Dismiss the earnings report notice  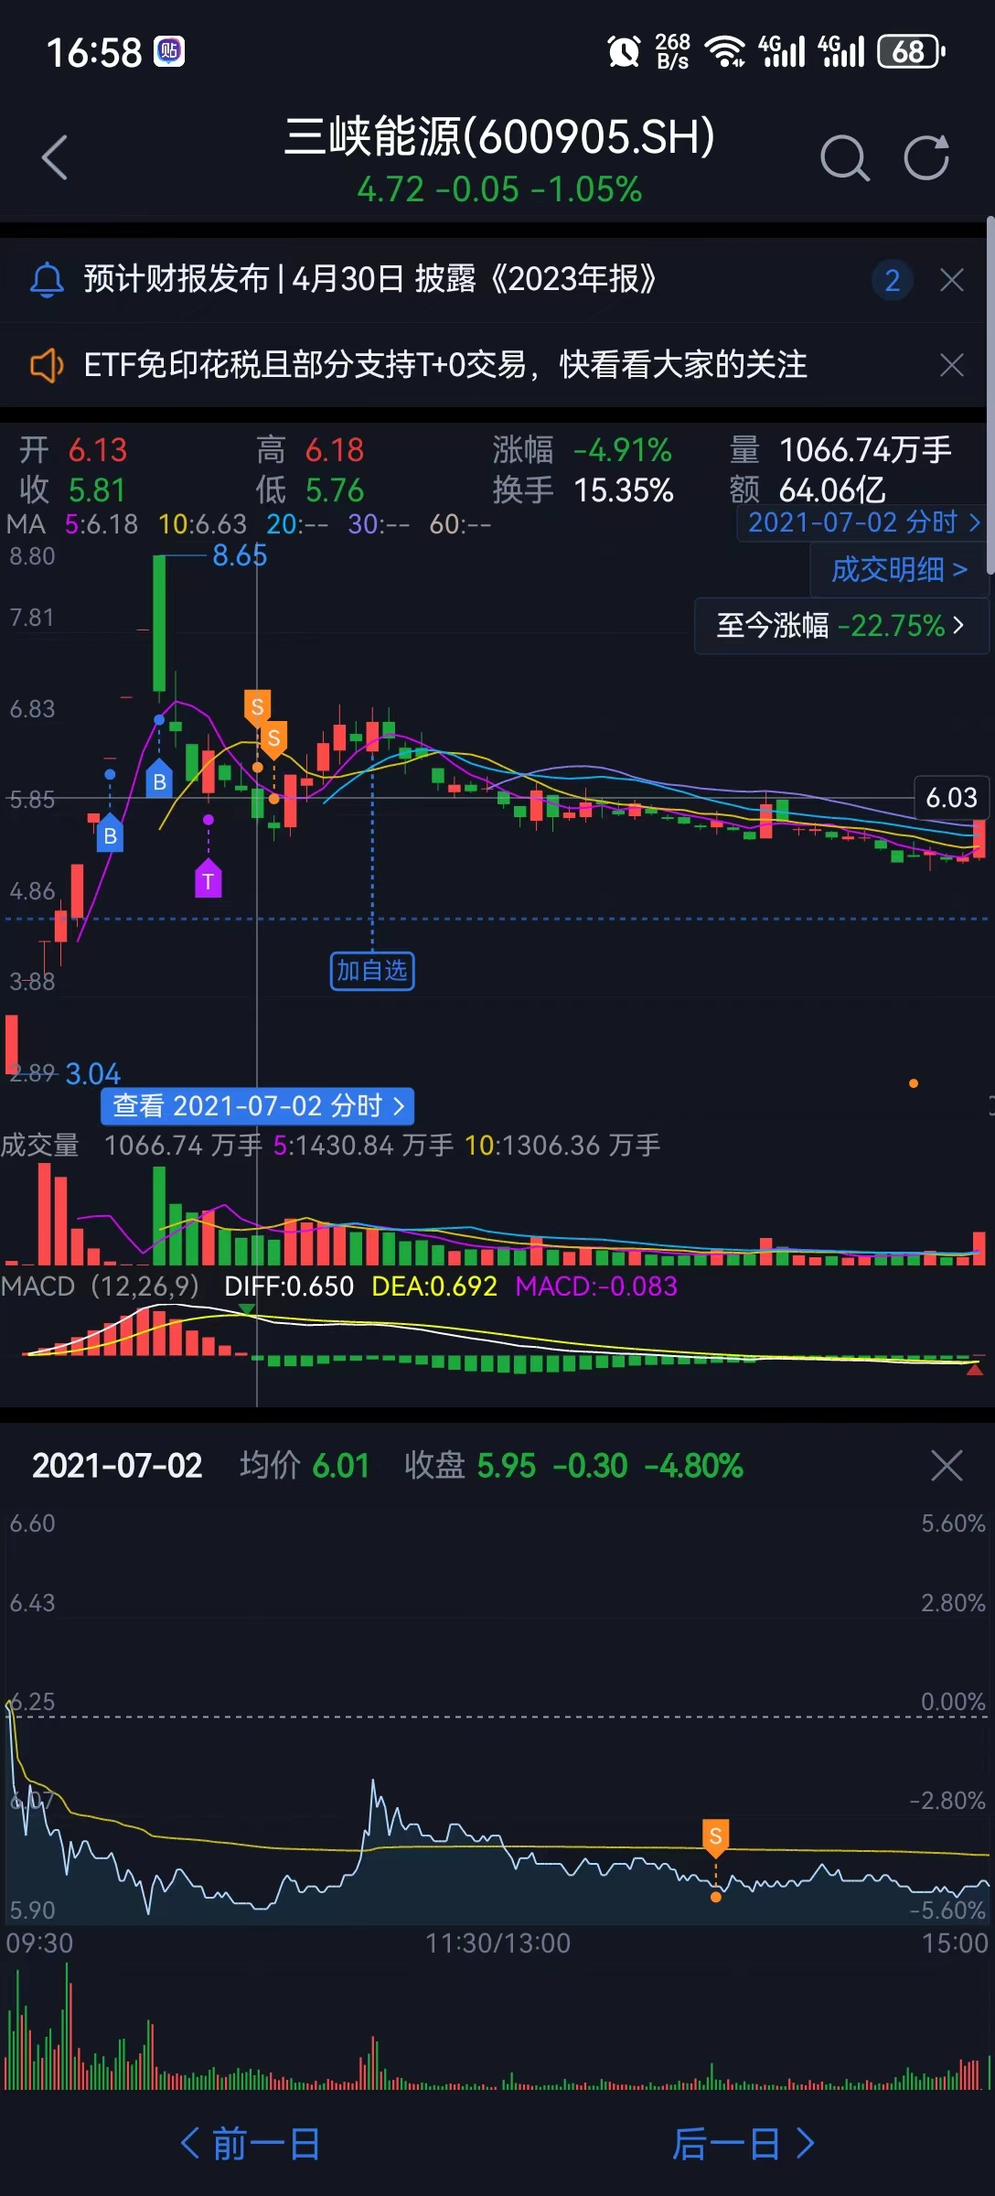pyautogui.click(x=952, y=280)
